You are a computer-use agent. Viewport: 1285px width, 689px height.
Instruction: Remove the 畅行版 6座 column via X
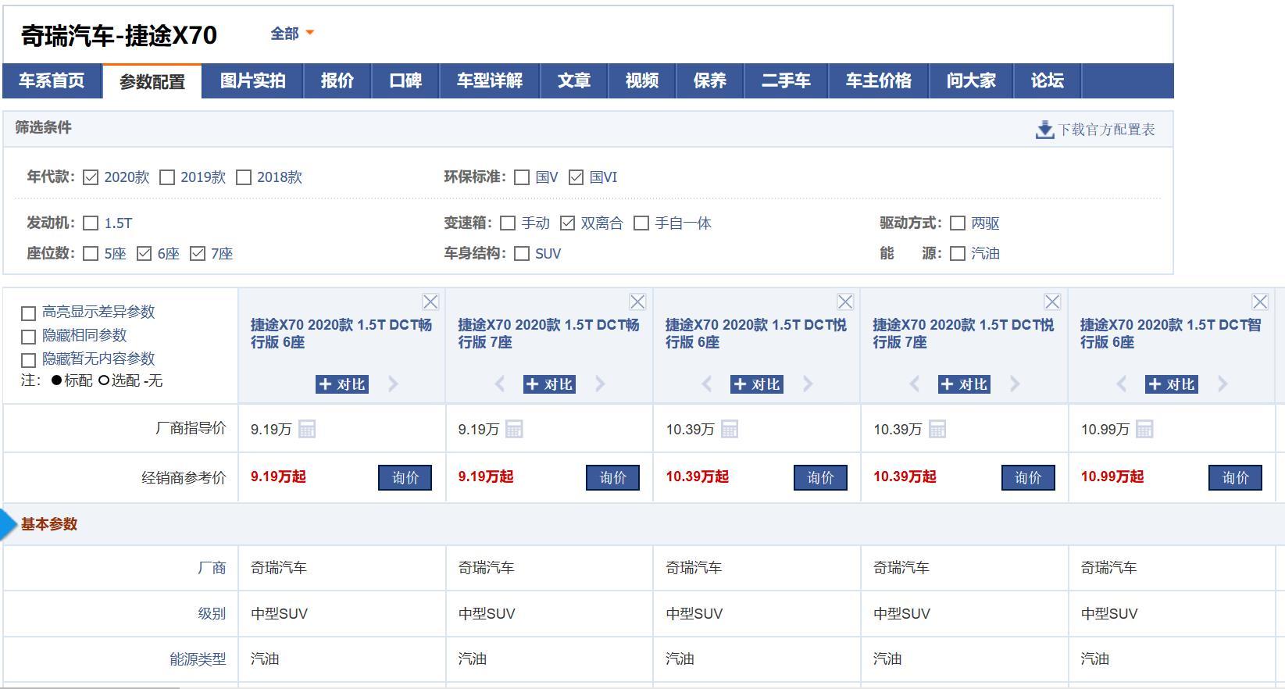click(430, 302)
